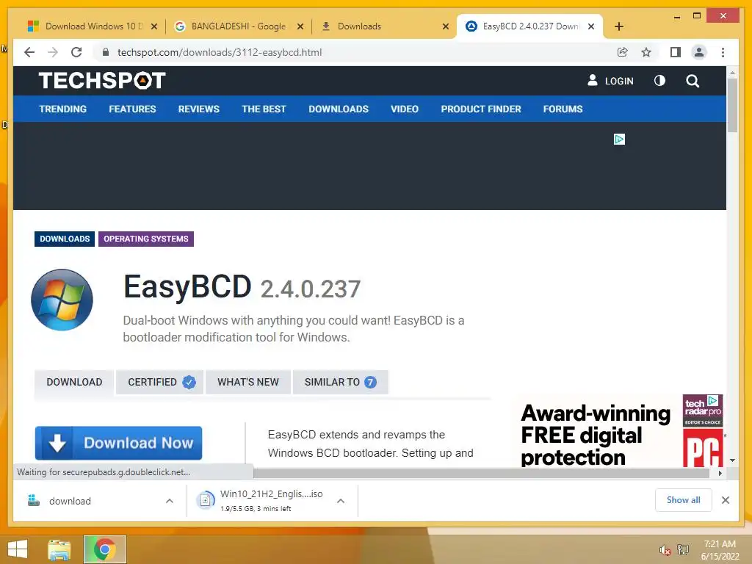Bookmark this page with the star icon
This screenshot has height=564, width=752.
coord(646,52)
